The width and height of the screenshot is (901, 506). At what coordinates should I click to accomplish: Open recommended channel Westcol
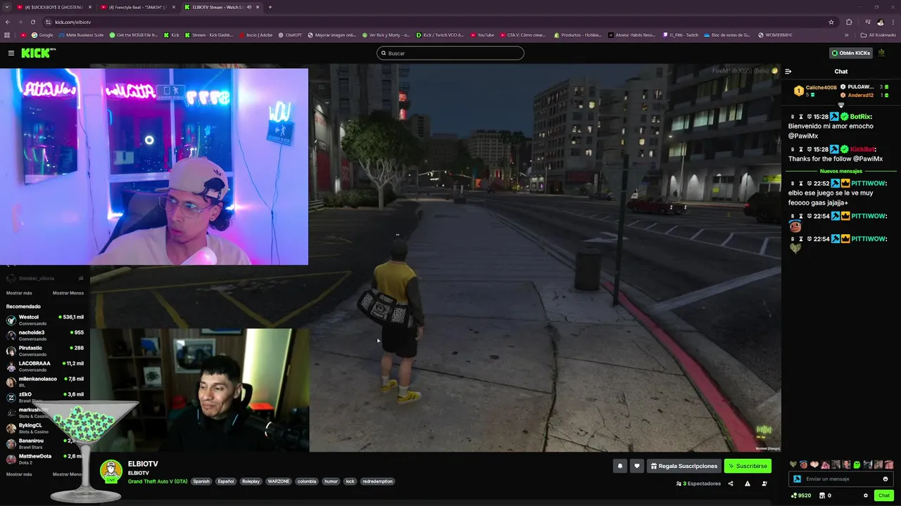click(x=44, y=320)
